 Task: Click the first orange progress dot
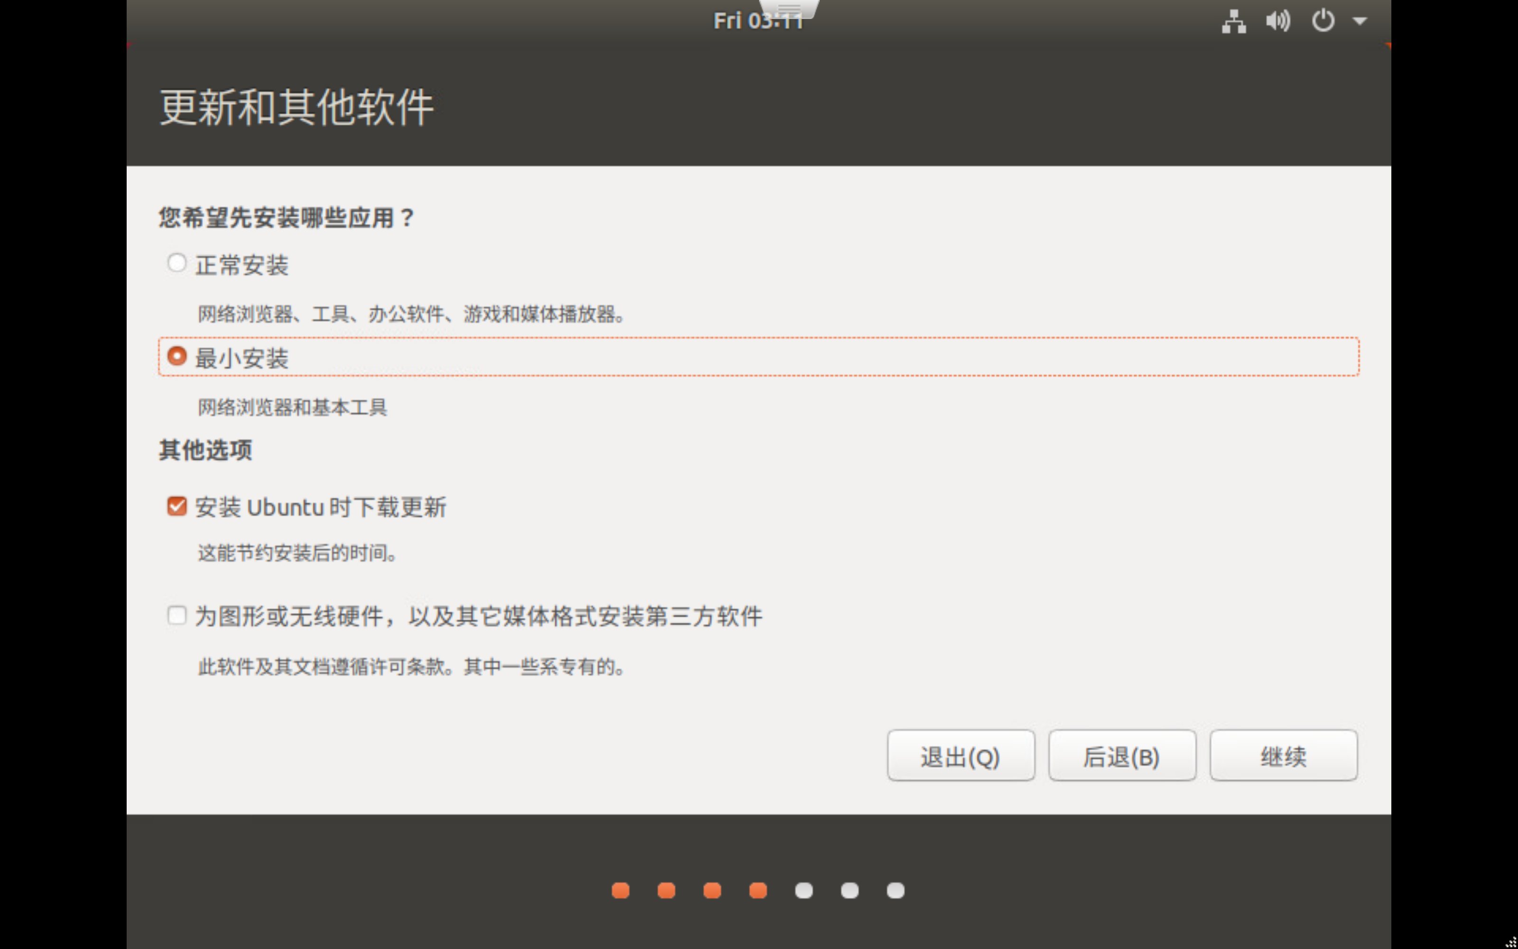[x=620, y=890]
